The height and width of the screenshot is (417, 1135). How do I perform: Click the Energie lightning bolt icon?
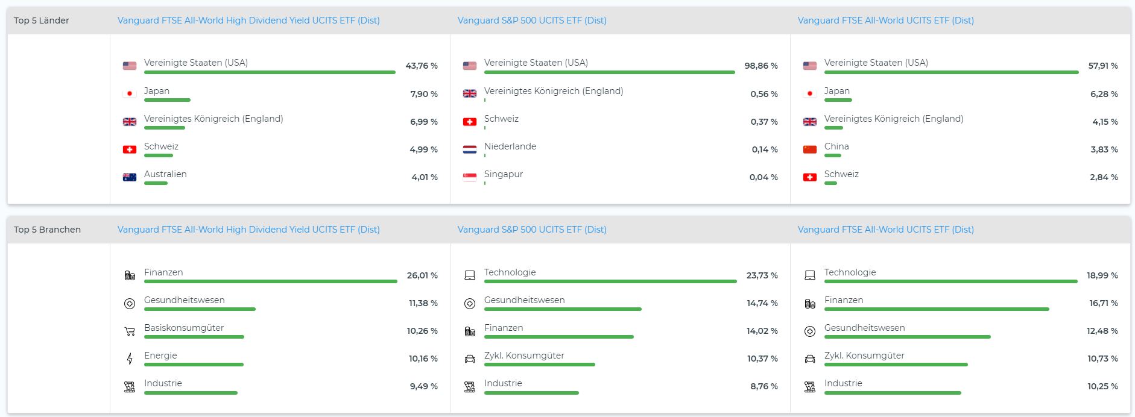pyautogui.click(x=130, y=359)
